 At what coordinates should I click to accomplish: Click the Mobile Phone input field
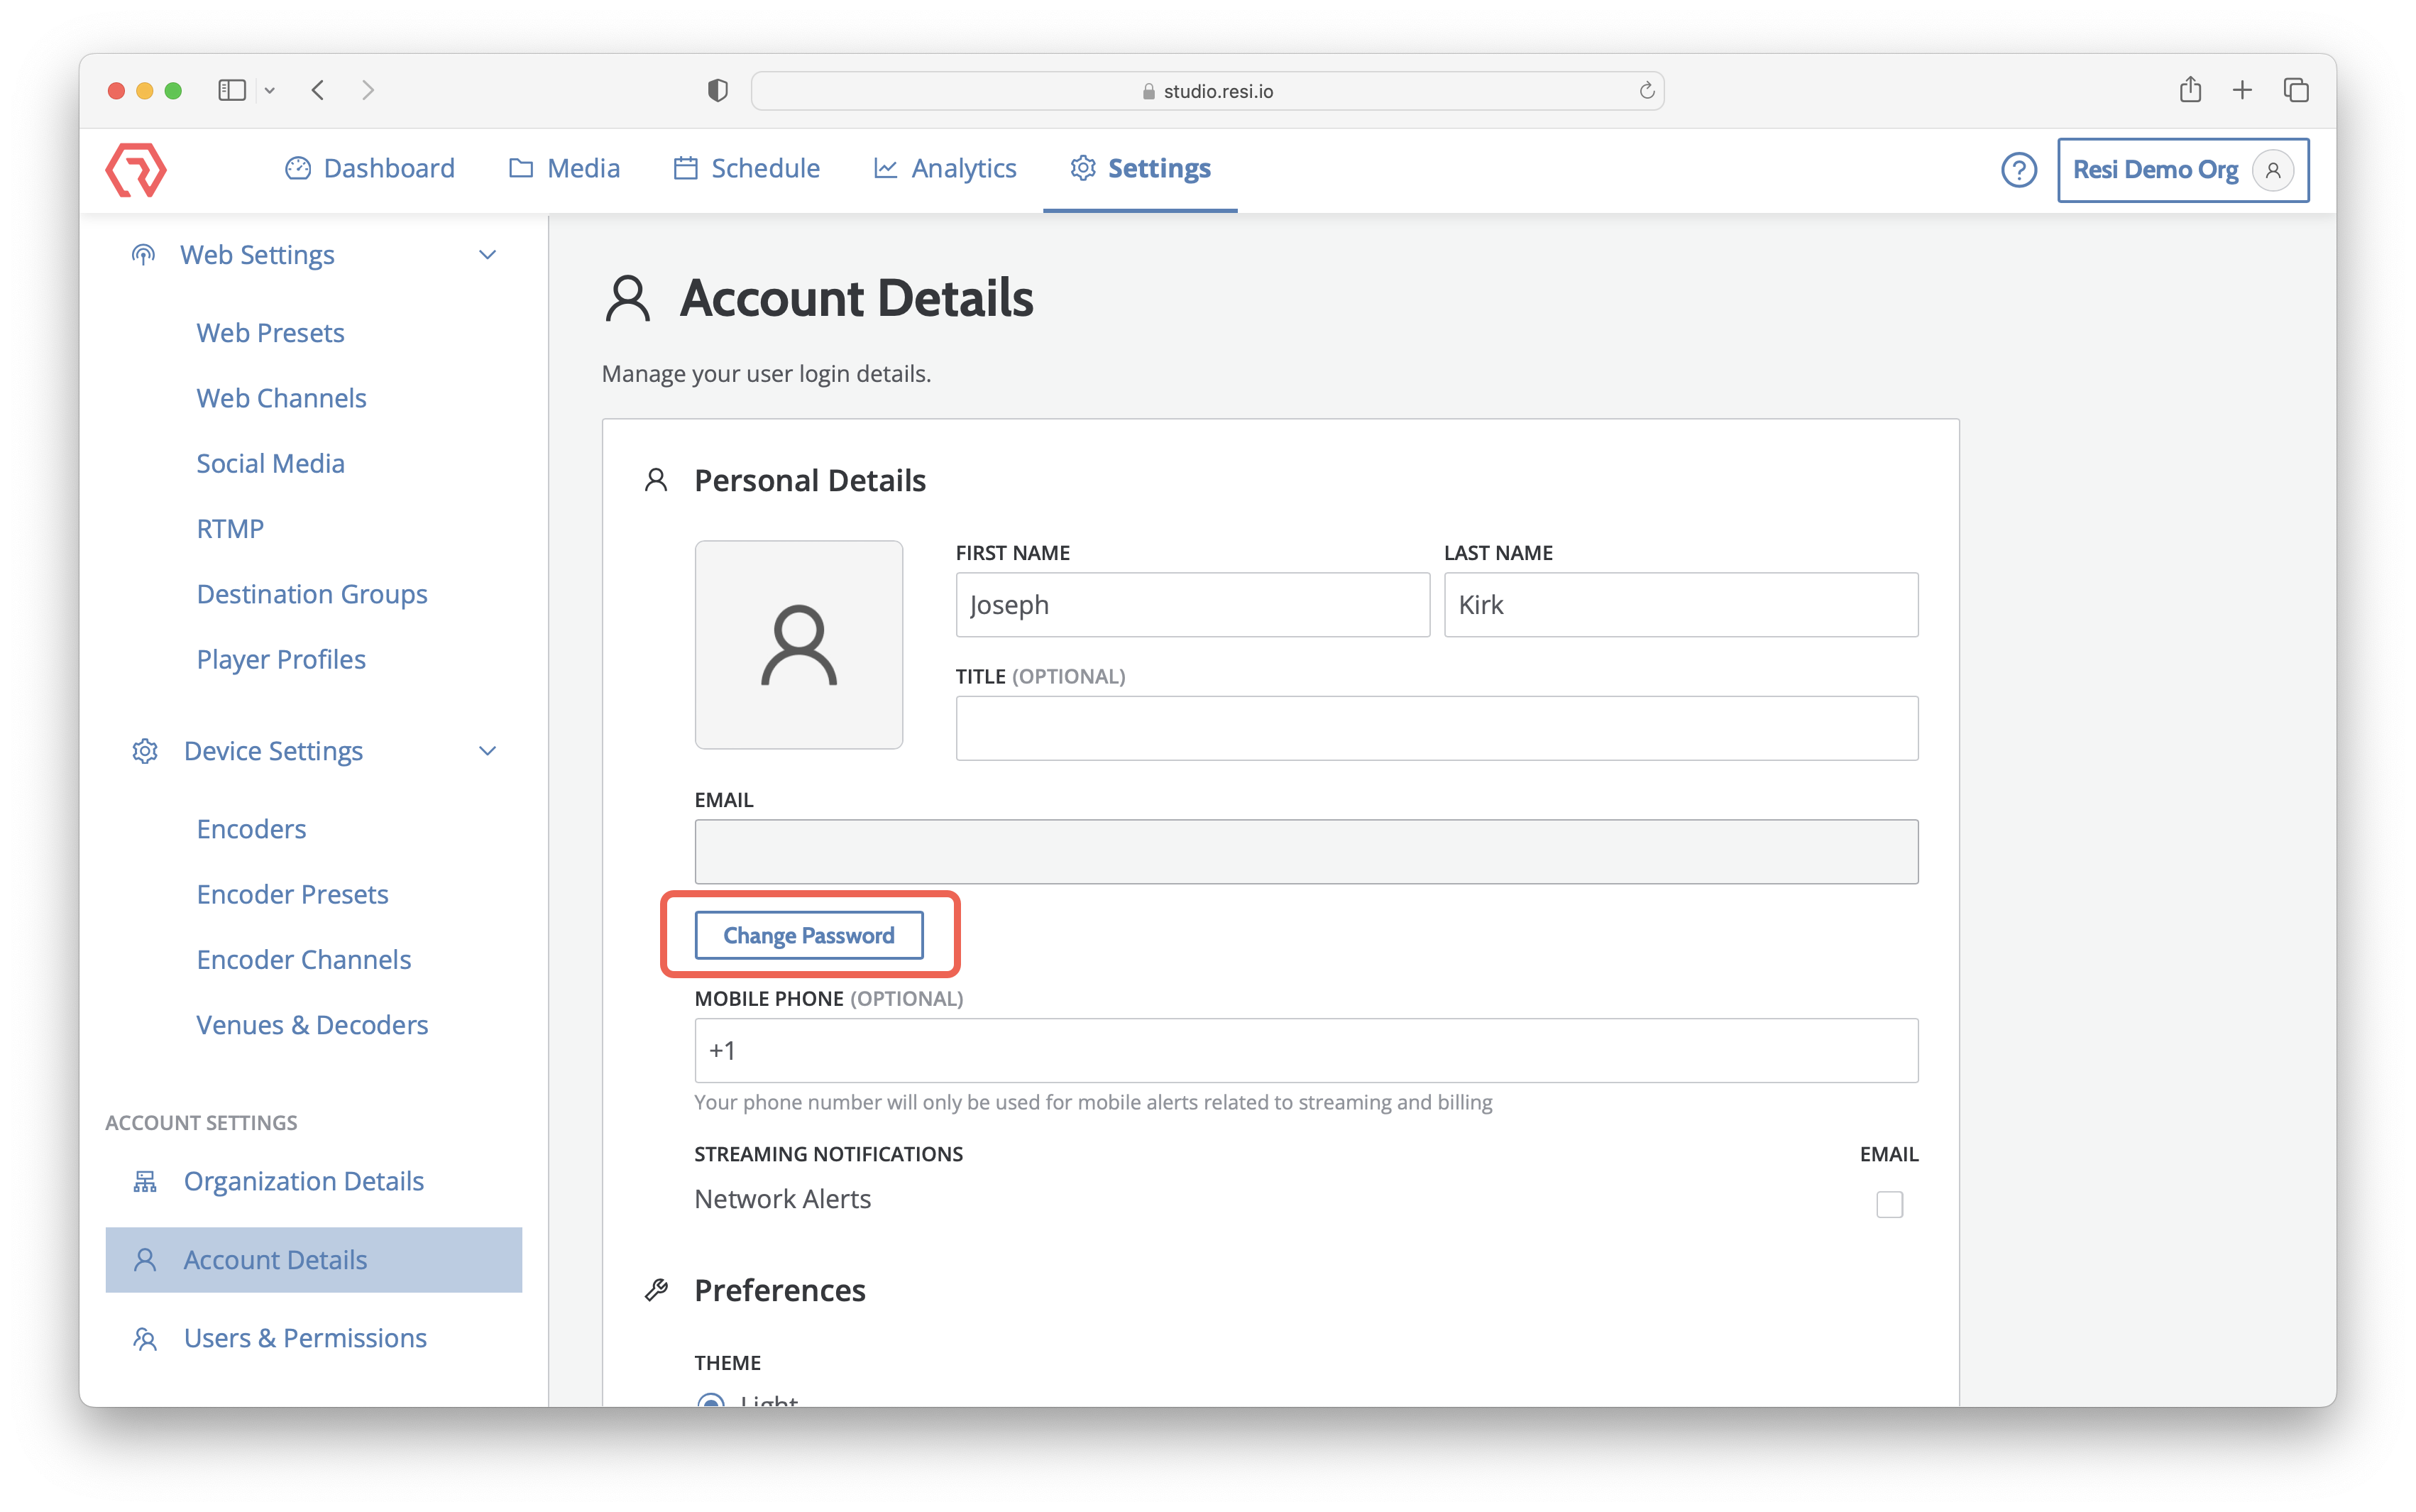(1307, 1050)
